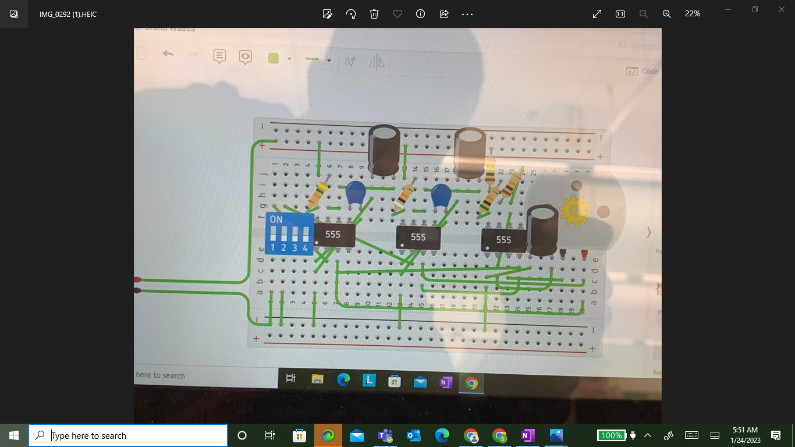Image resolution: width=795 pixels, height=447 pixels.
Task: Flip DIP switch 1 on the blue switch
Action: pos(274,233)
